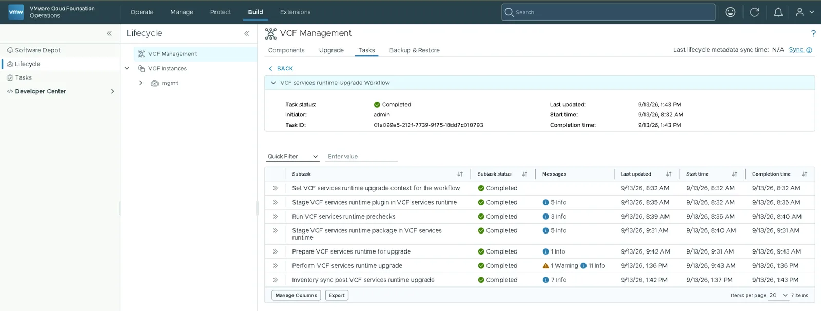This screenshot has height=311, width=821.
Task: Click the mgmt cloud icon
Action: [x=154, y=83]
